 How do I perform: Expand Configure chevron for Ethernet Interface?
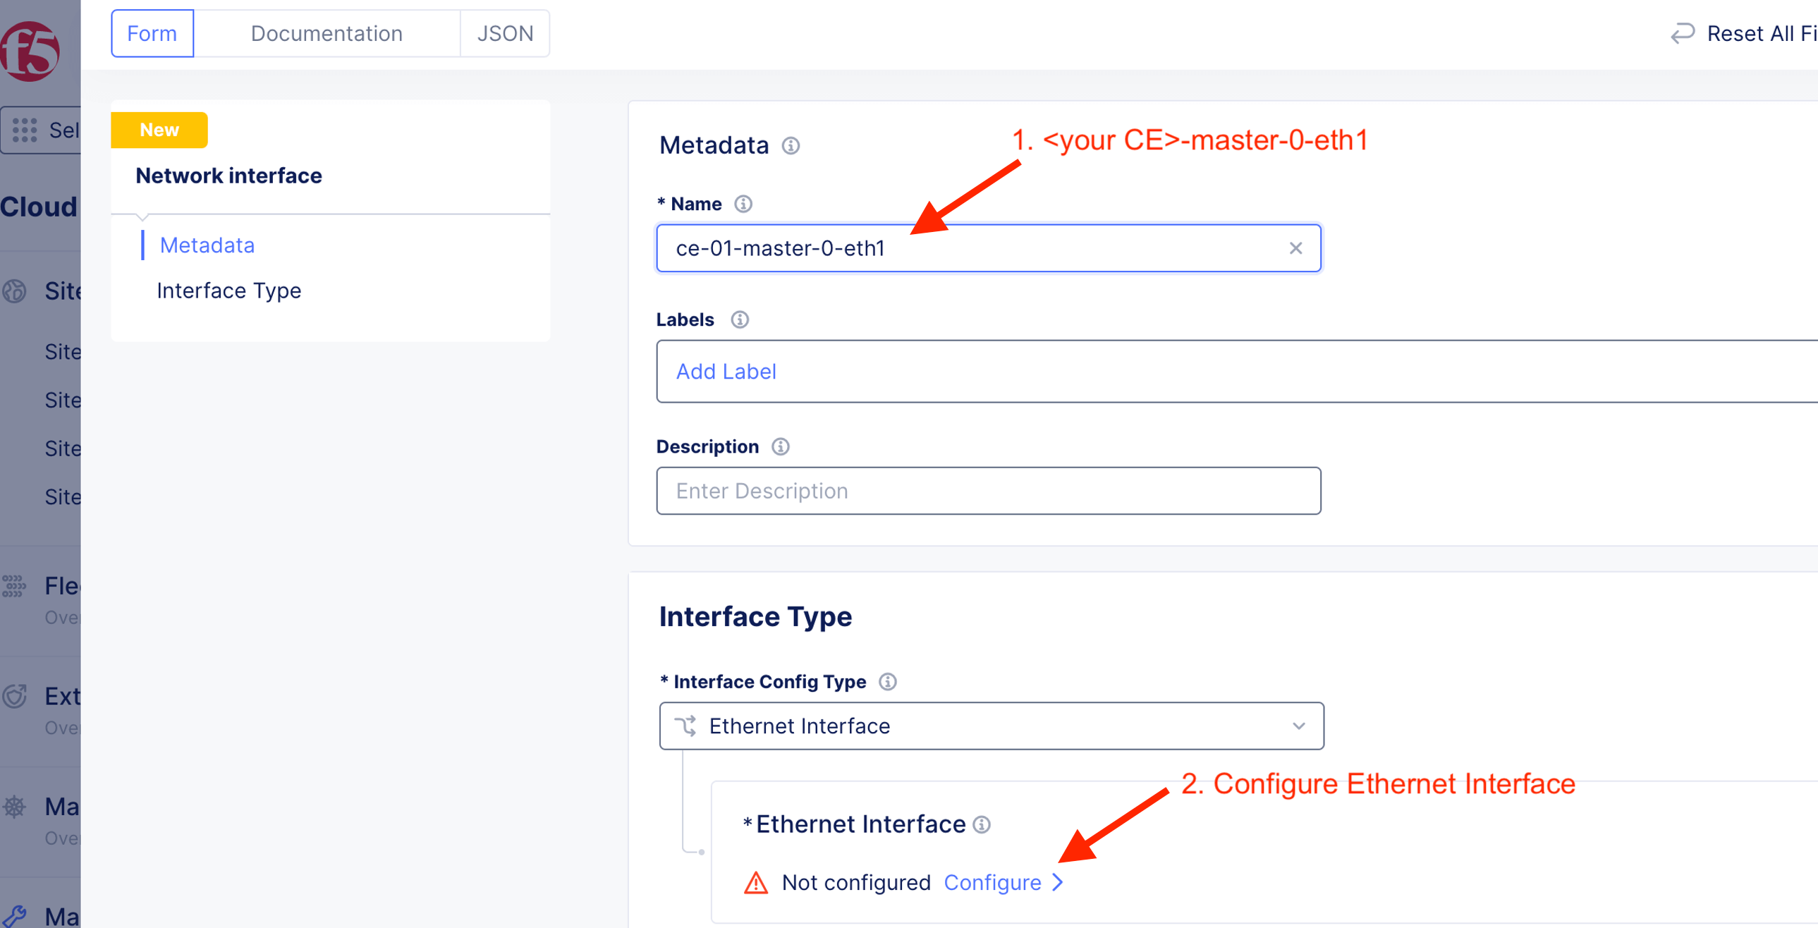pyautogui.click(x=1057, y=883)
